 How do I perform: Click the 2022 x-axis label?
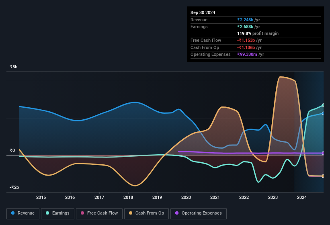[244, 197]
